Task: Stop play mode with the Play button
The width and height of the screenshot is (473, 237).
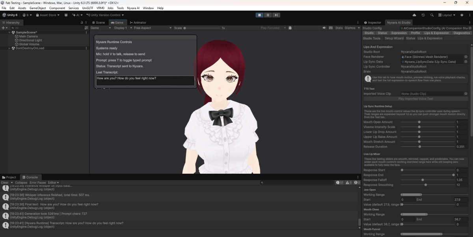Action: [259, 15]
